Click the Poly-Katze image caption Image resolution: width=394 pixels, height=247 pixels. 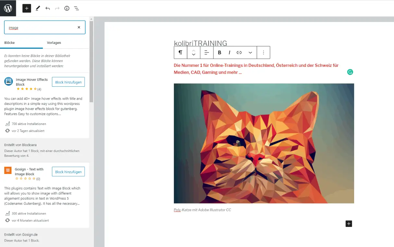click(x=203, y=210)
